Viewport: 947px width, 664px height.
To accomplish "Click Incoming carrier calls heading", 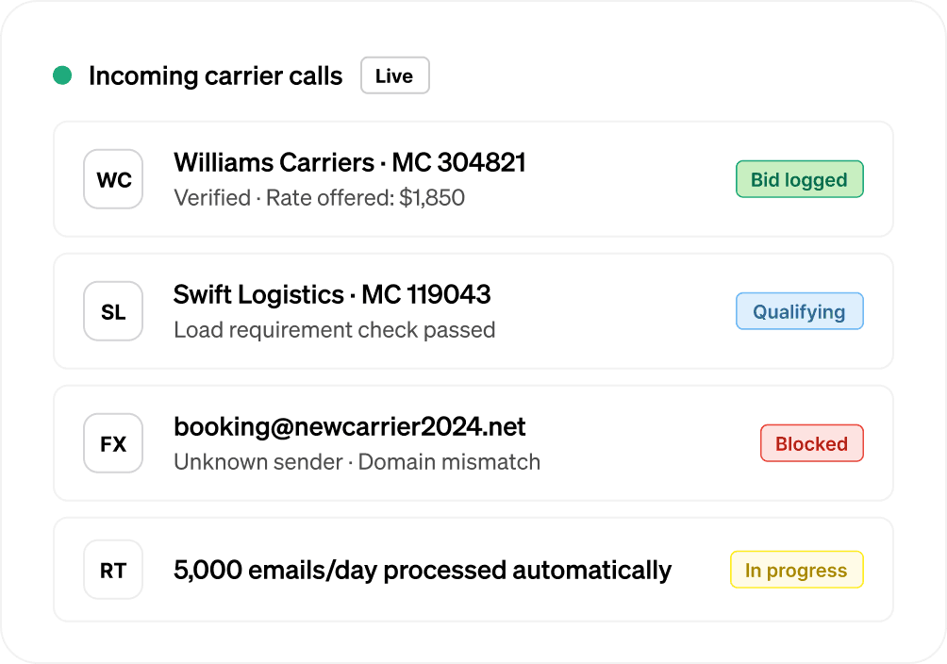I will 216,76.
